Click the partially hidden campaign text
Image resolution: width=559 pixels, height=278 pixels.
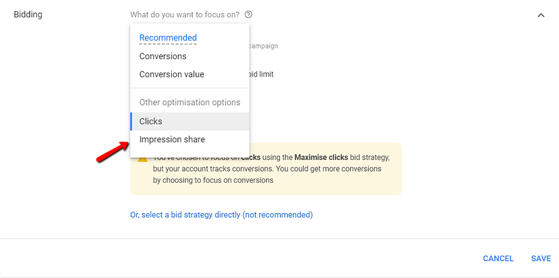pos(264,45)
